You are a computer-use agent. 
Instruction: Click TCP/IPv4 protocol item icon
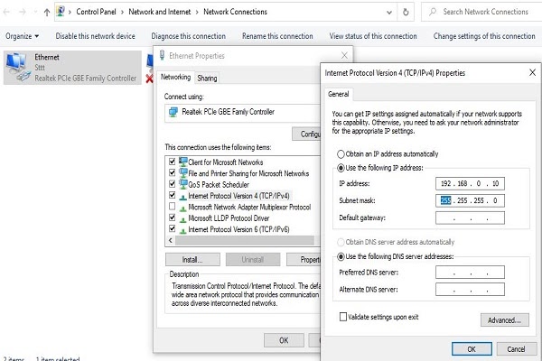click(182, 198)
